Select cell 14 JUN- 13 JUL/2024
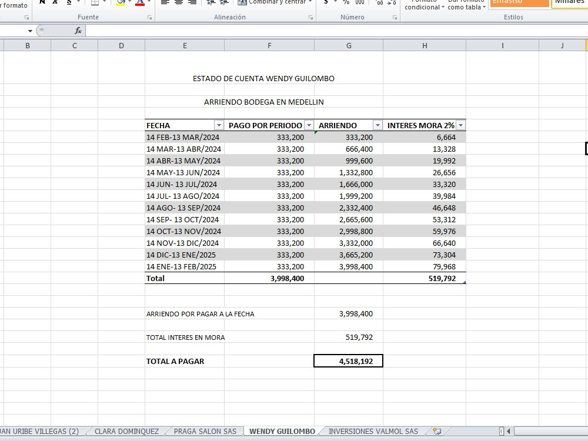The width and height of the screenshot is (588, 441). pos(185,184)
